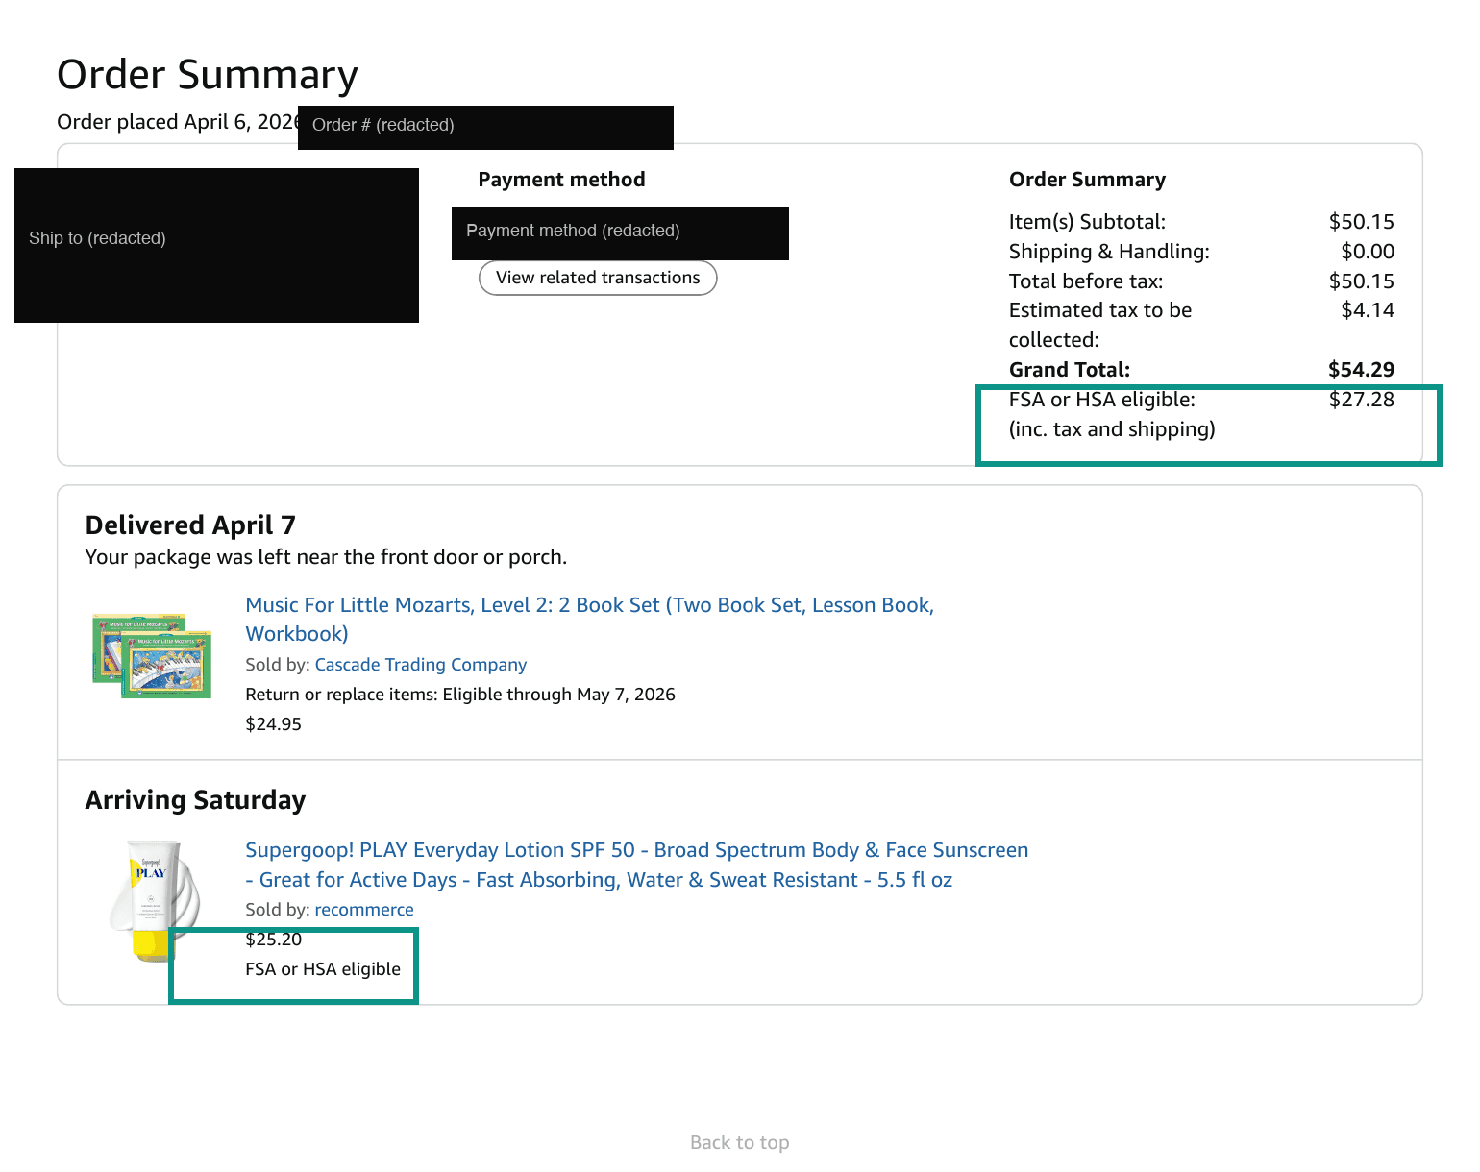
Task: Click the View related transactions button
Action: tap(598, 278)
